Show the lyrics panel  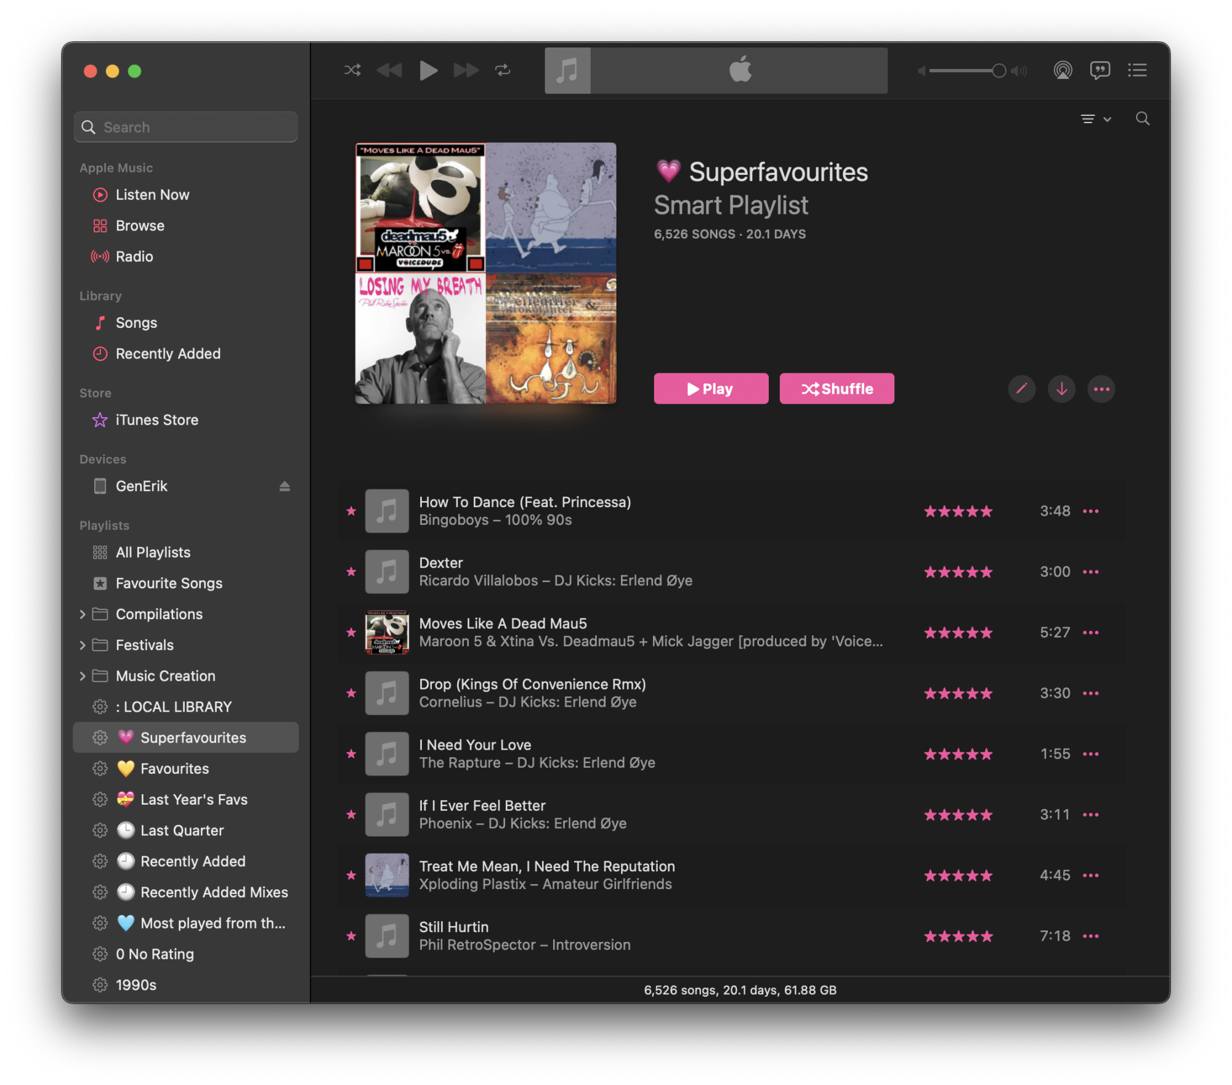click(x=1100, y=70)
